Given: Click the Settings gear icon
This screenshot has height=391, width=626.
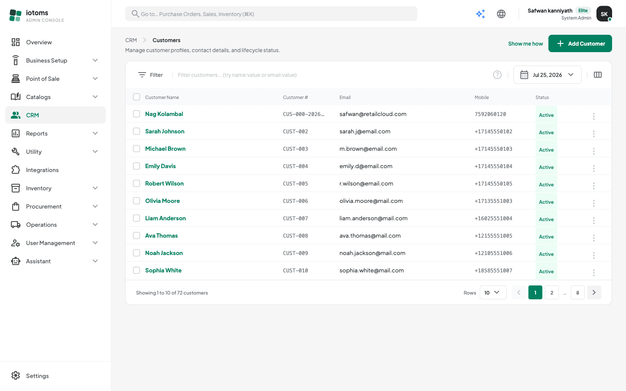Looking at the screenshot, I should tap(16, 376).
